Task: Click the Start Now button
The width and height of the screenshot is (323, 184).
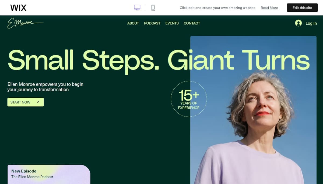Action: pyautogui.click(x=26, y=102)
